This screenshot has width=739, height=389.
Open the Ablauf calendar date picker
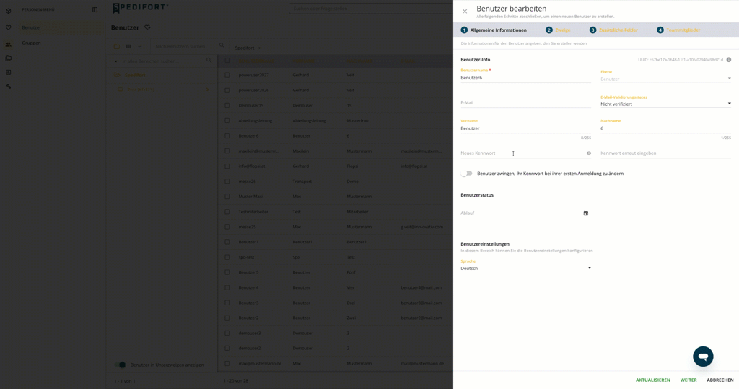(x=586, y=213)
